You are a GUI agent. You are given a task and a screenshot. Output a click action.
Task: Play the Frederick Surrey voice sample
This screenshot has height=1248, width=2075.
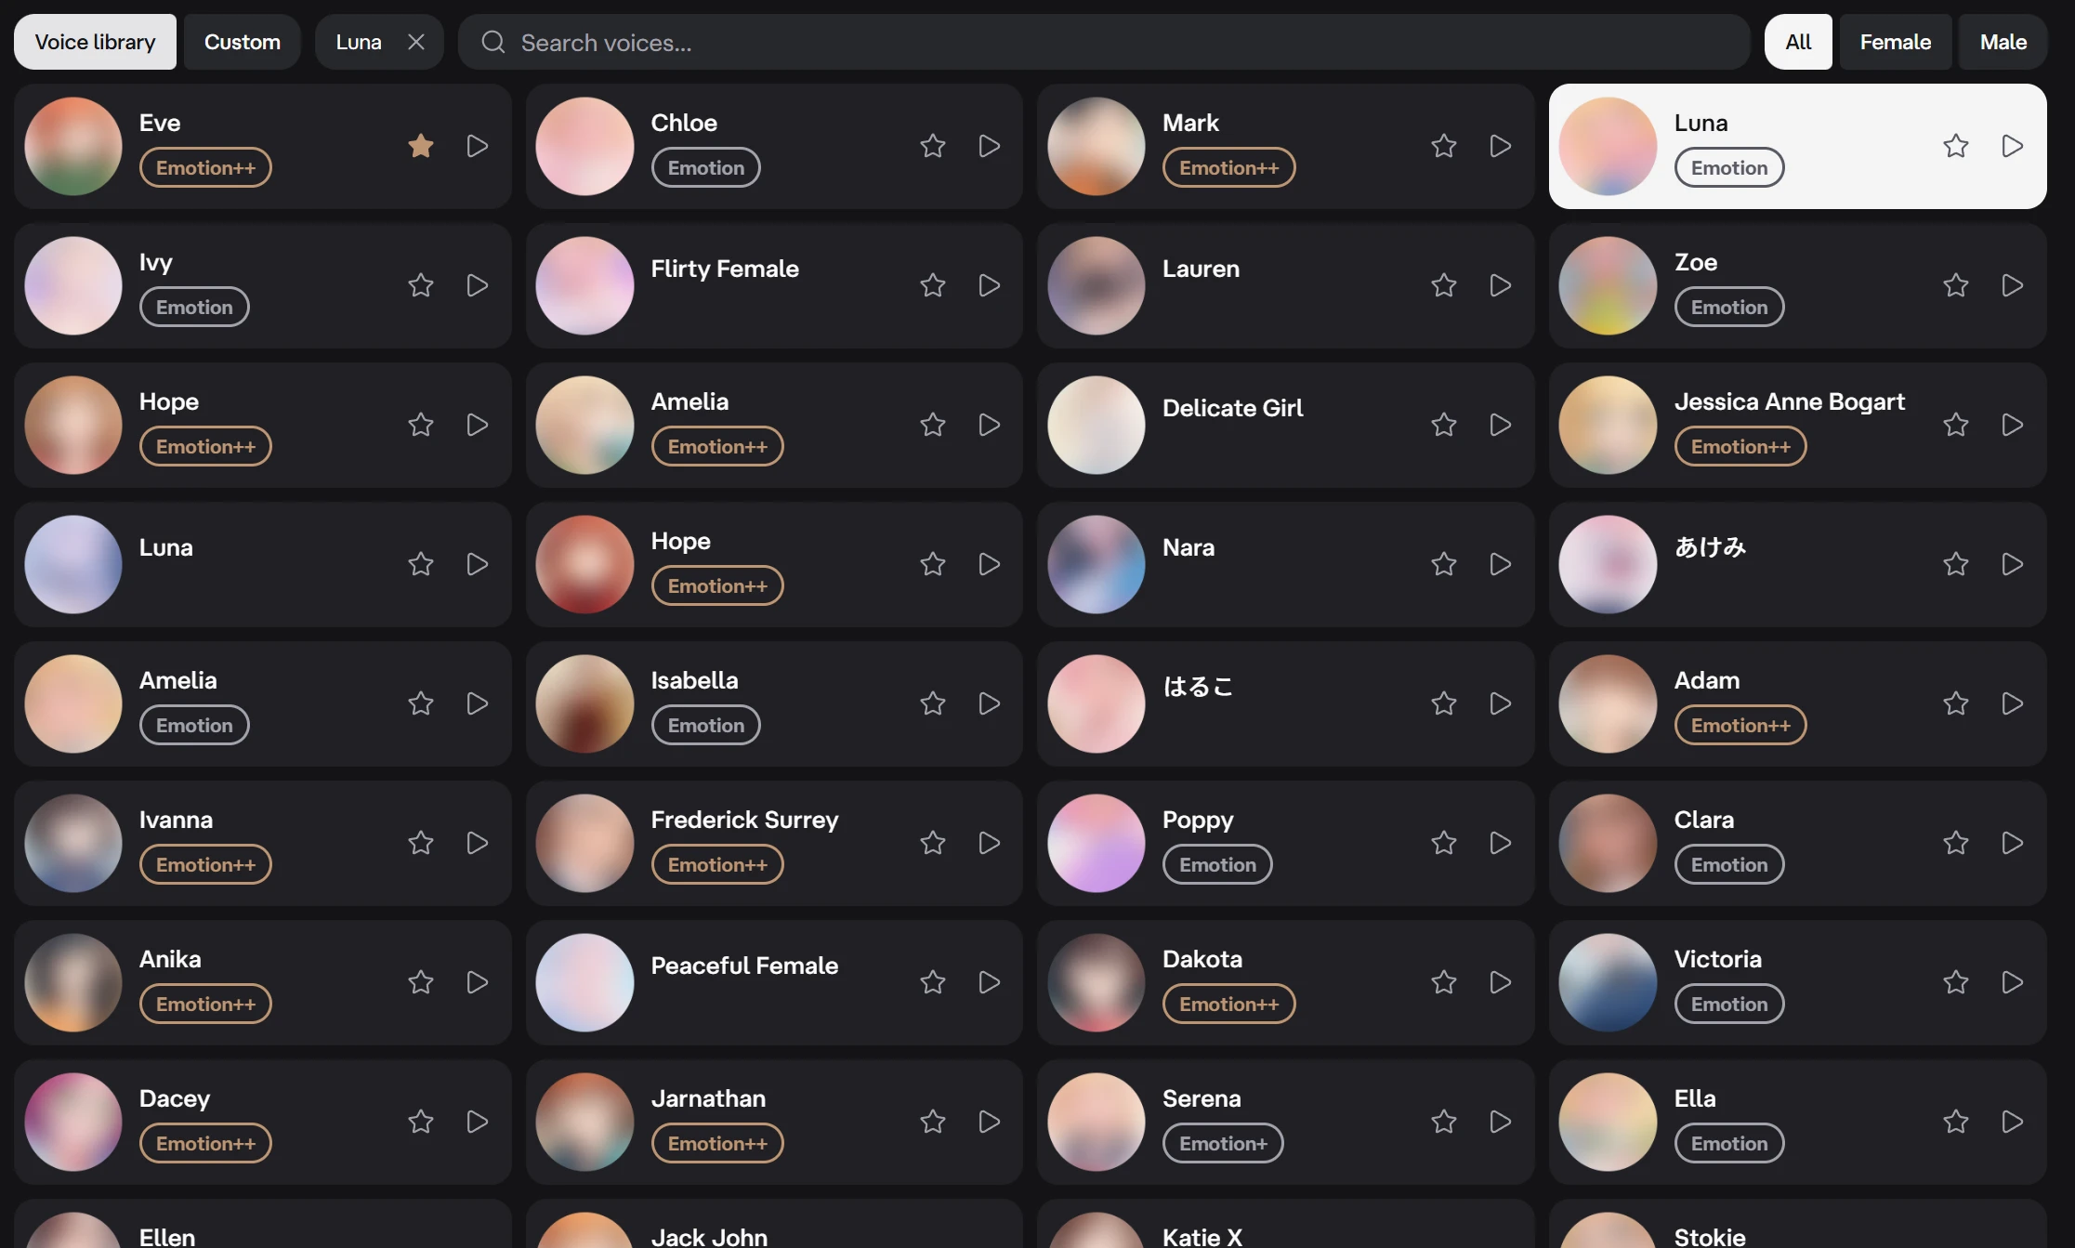(990, 843)
